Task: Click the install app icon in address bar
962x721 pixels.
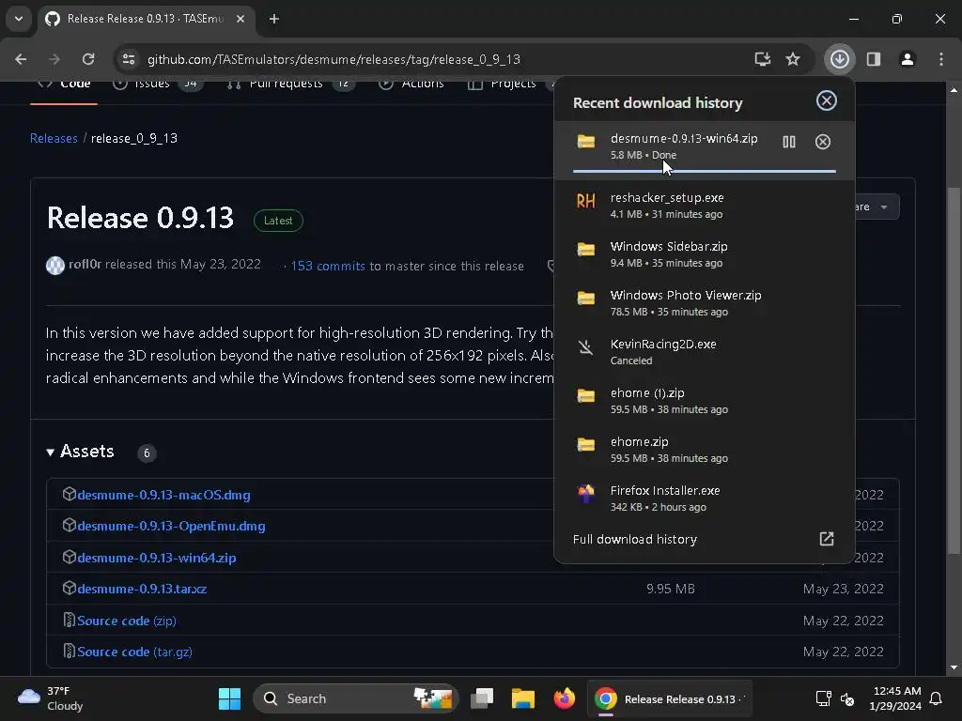Action: click(762, 59)
